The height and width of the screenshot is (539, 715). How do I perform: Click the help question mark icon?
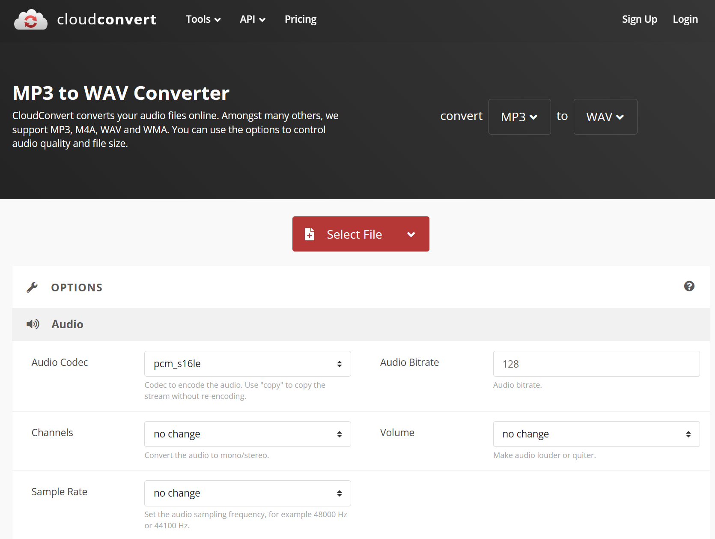click(689, 286)
